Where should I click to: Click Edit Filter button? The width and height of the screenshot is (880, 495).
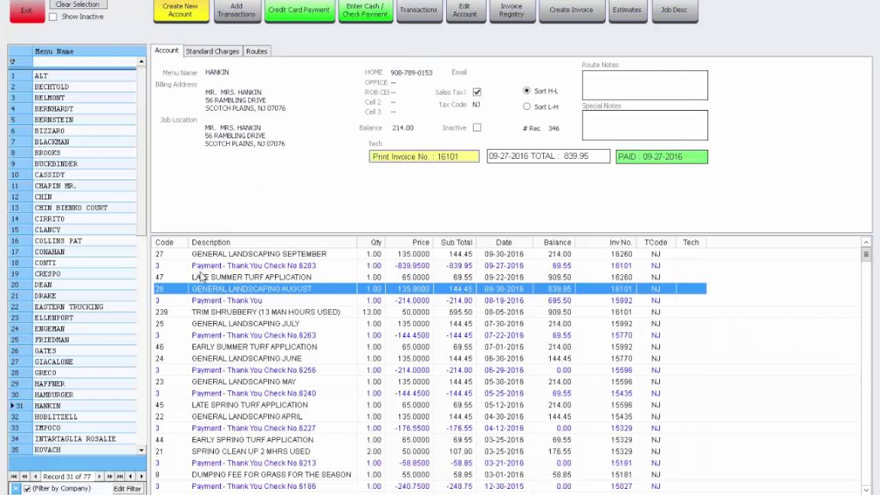127,489
